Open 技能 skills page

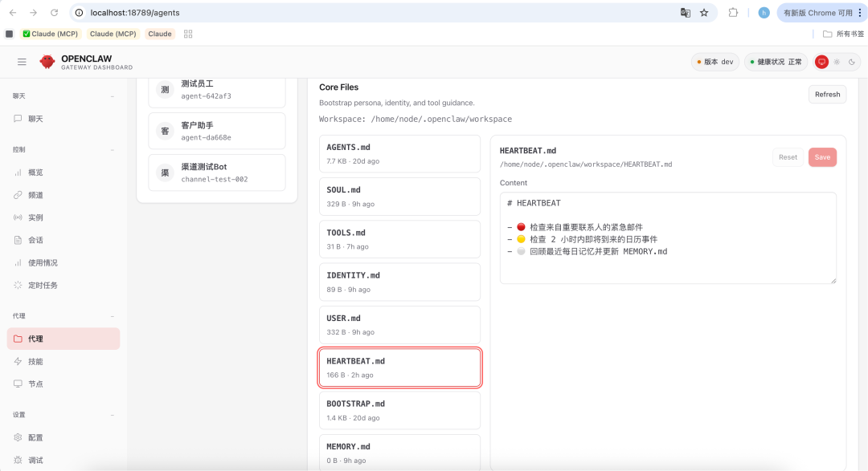coord(63,362)
